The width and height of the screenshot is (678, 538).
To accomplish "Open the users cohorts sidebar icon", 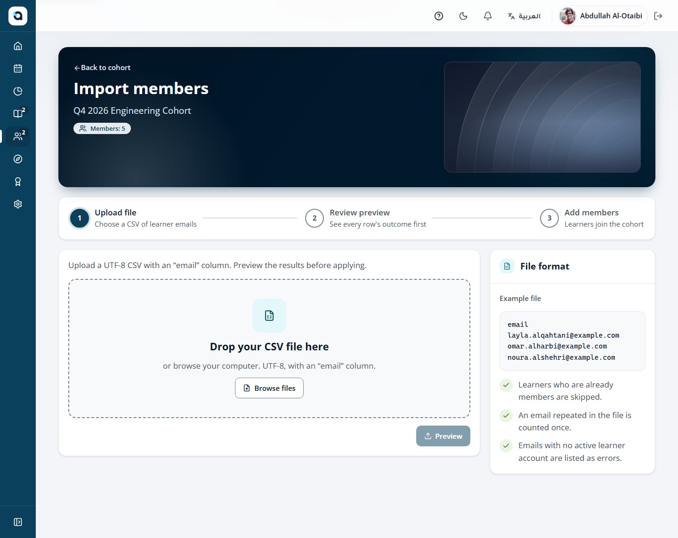I will 18,136.
